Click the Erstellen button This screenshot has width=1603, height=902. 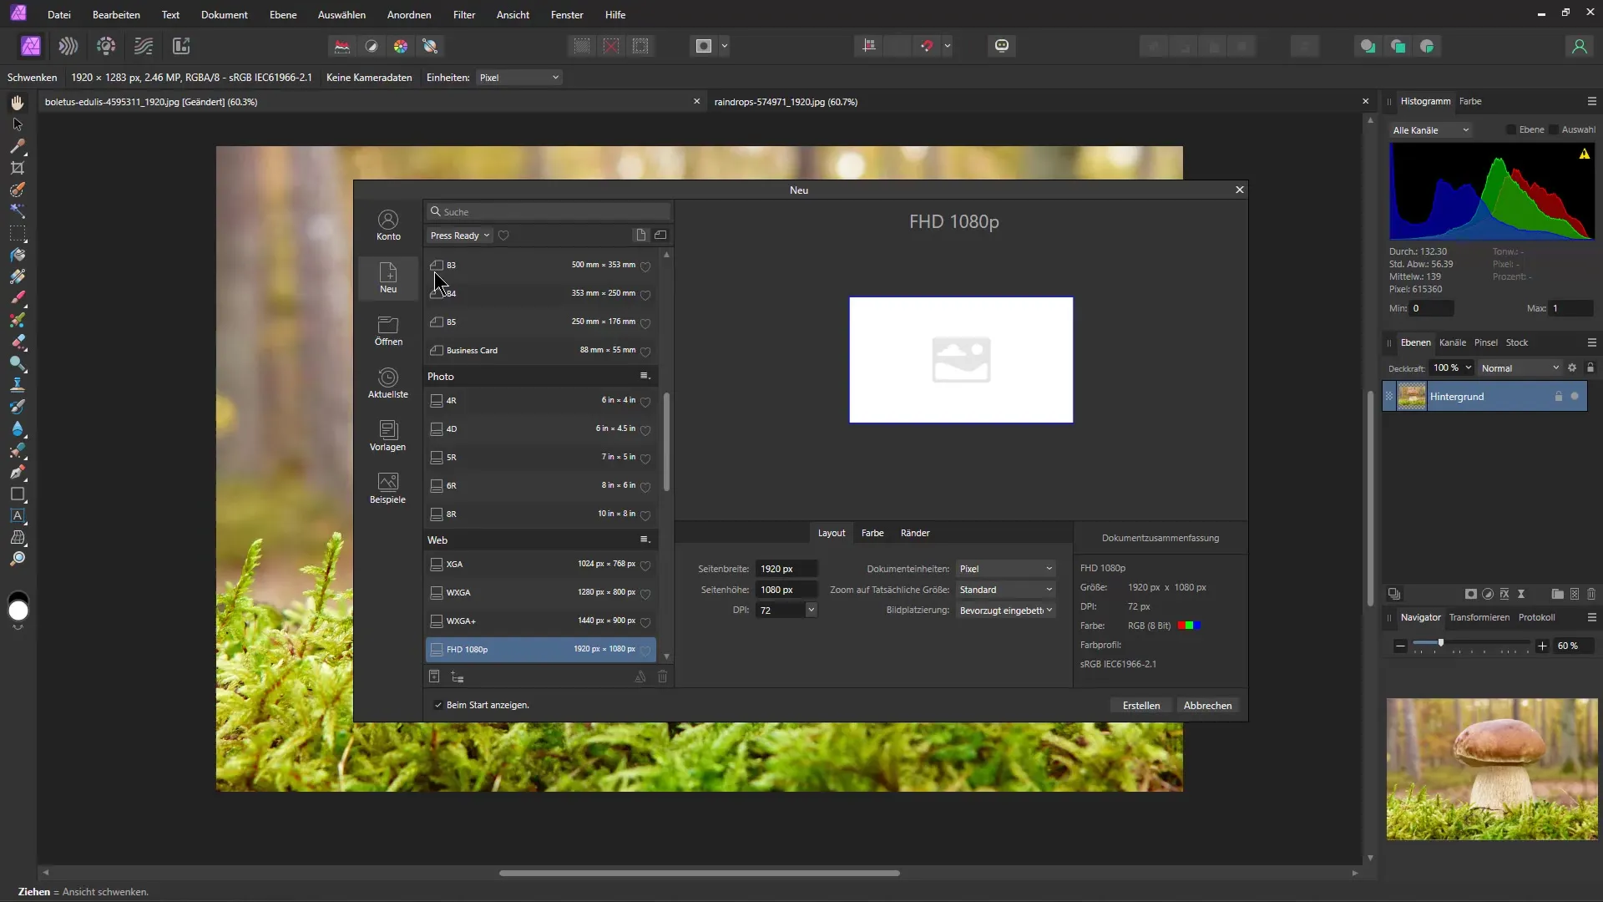click(1141, 706)
